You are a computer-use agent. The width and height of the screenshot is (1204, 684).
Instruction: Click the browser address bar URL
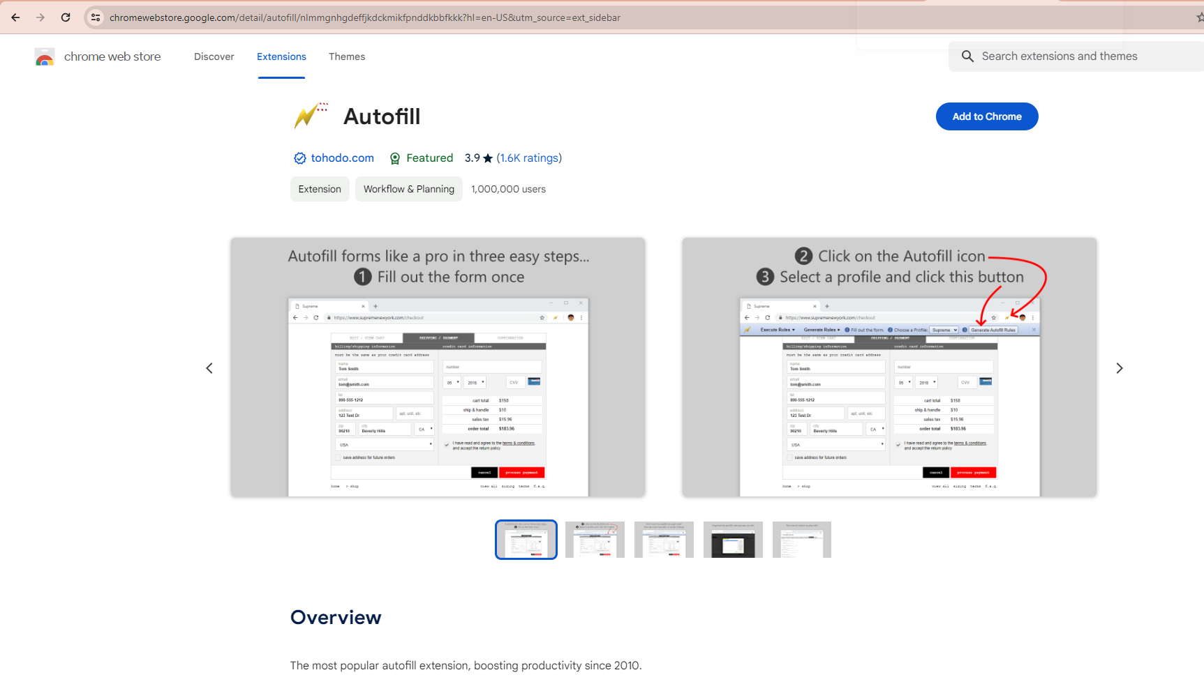point(365,17)
